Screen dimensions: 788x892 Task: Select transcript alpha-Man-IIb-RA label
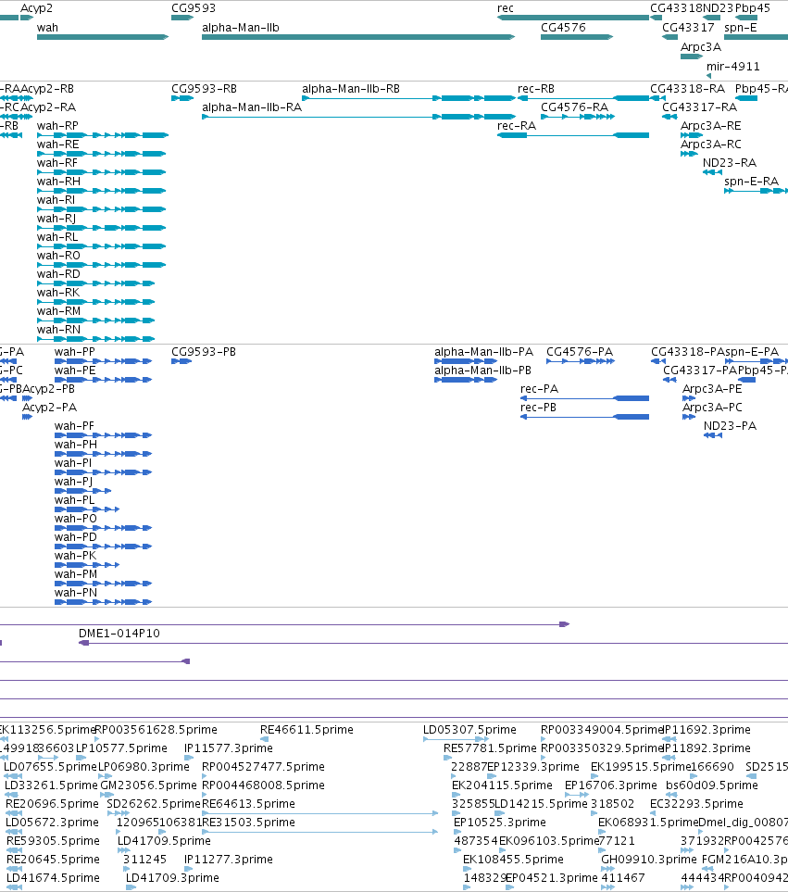tap(252, 107)
